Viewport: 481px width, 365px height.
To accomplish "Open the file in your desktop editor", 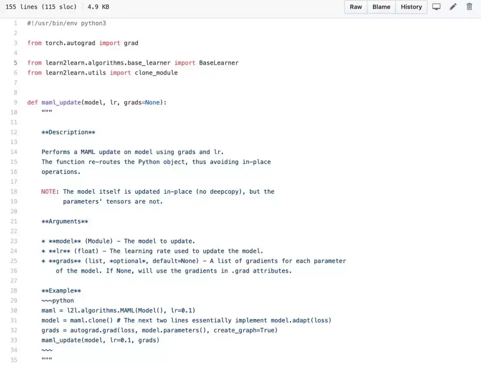I will tap(436, 7).
